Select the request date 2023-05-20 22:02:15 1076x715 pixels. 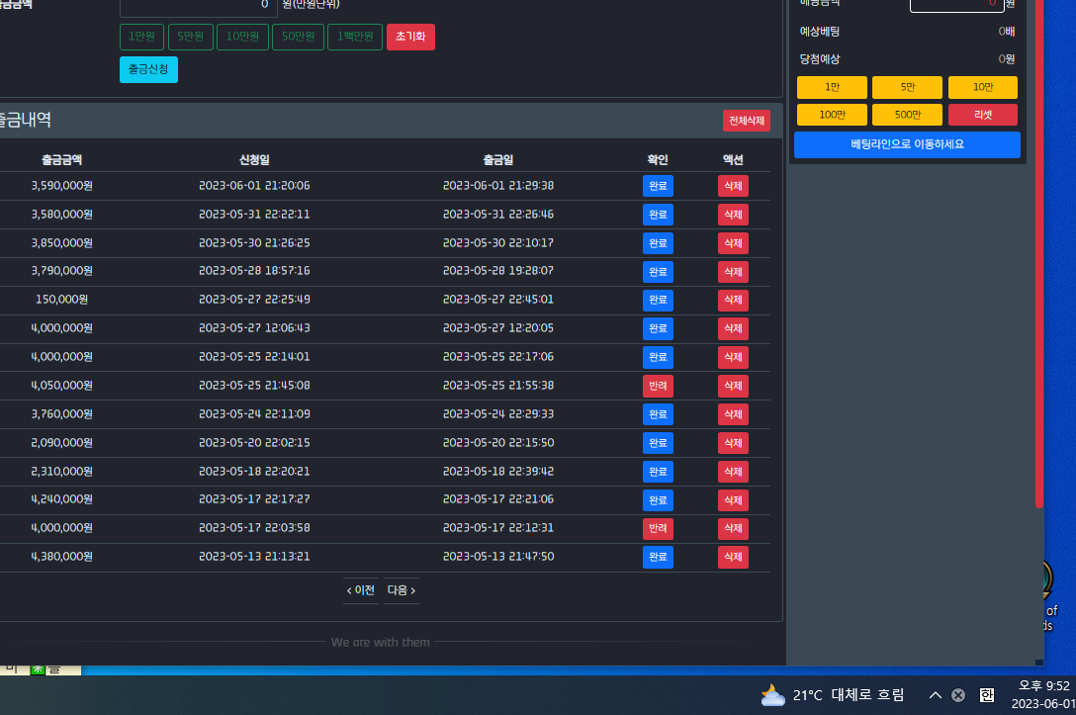(x=254, y=443)
